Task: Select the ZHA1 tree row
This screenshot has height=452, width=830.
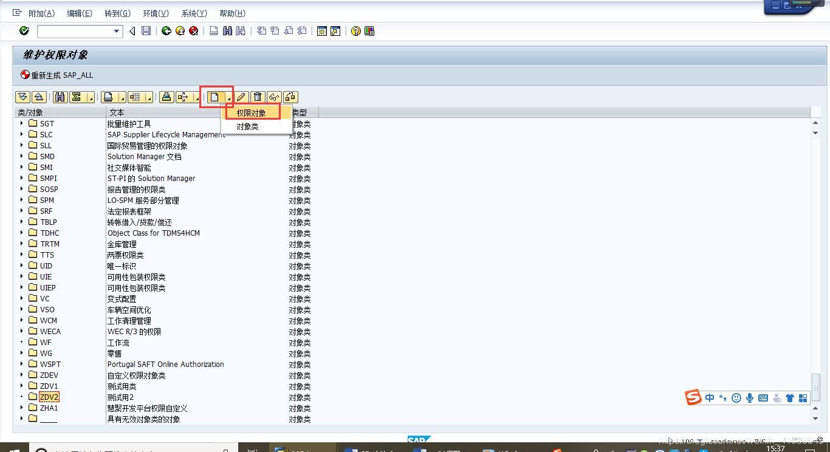Action: 49,408
